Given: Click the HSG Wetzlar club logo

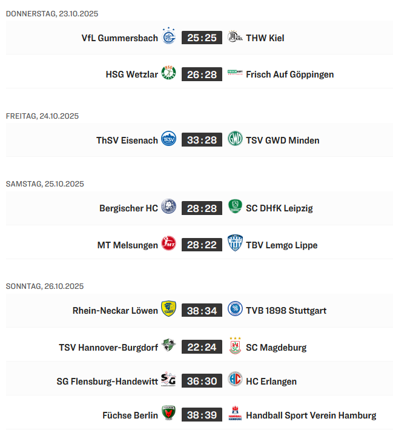Looking at the screenshot, I should 169,74.
